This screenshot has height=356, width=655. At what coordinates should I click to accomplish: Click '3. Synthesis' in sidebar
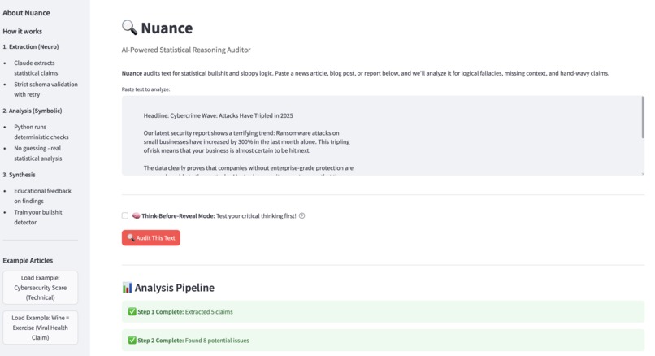[19, 175]
